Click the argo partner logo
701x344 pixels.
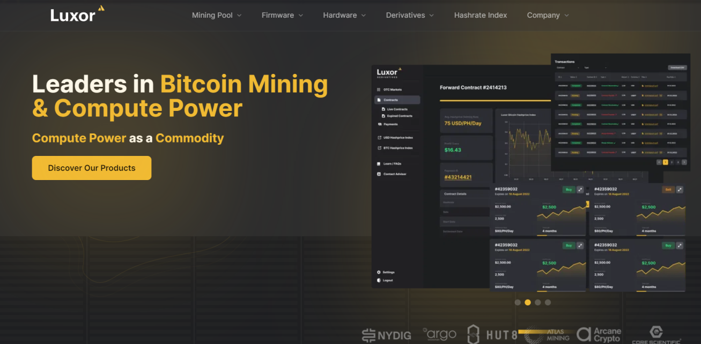439,334
